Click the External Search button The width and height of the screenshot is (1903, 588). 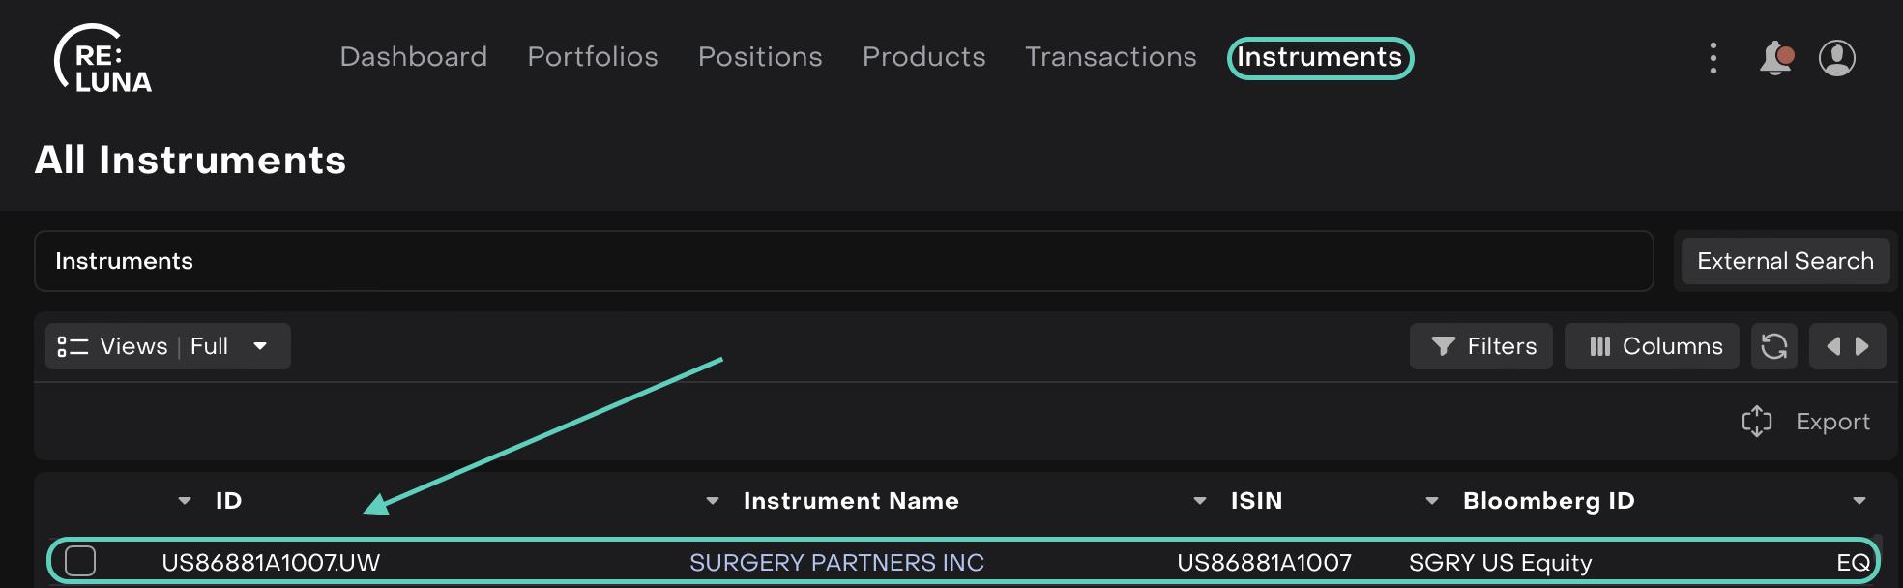tap(1784, 261)
